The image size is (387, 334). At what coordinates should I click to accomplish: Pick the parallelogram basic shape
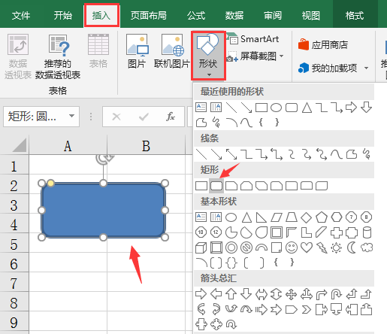pyautogui.click(x=277, y=217)
